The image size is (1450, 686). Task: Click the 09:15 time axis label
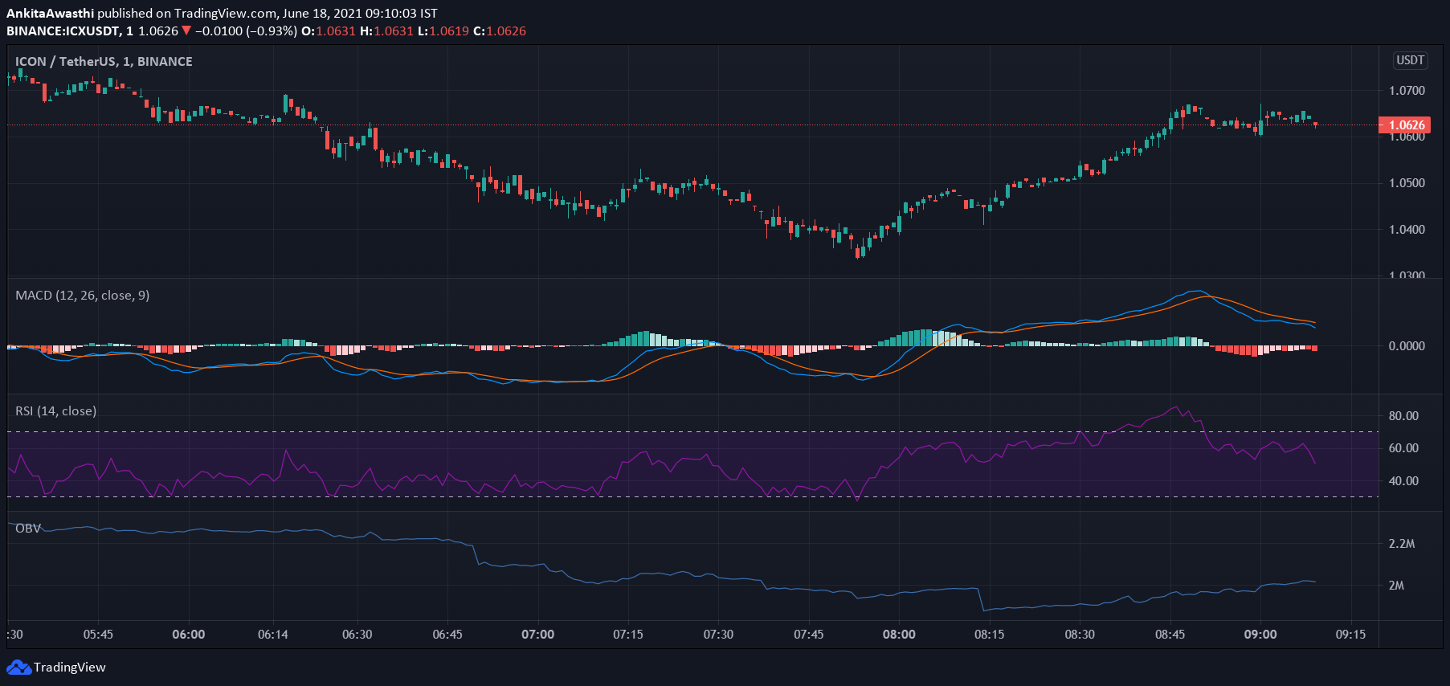1351,635
